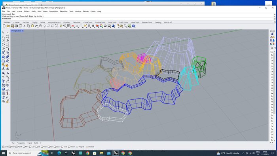Click the Fillet curves arc icon
Screen dimensions: 277x156
tap(3, 77)
